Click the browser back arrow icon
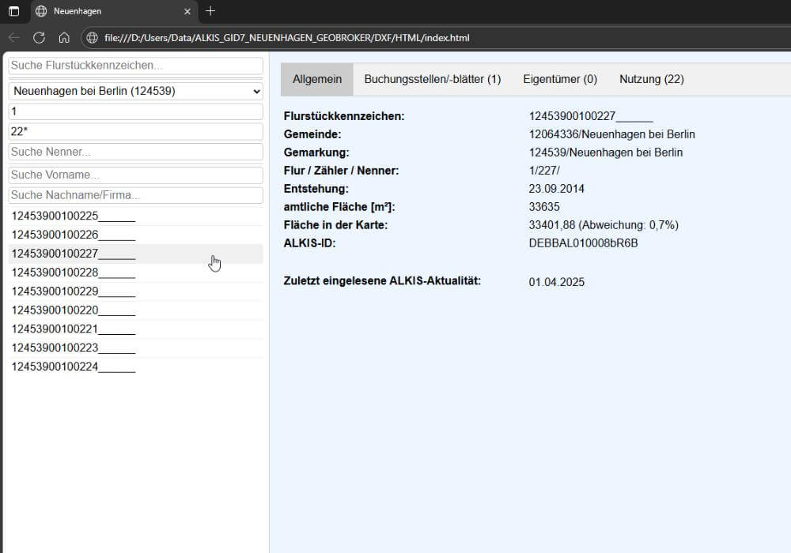 pyautogui.click(x=14, y=38)
